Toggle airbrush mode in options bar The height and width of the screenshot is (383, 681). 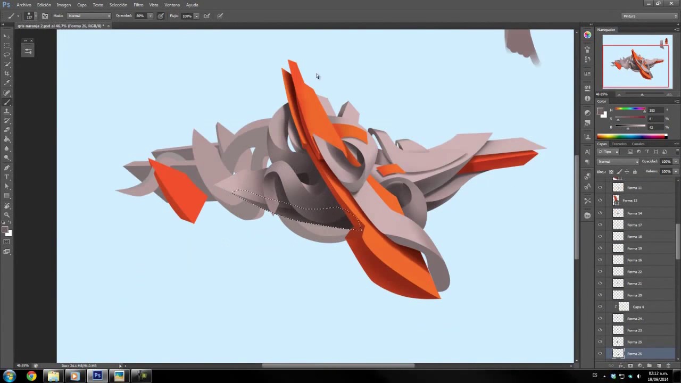pos(207,16)
